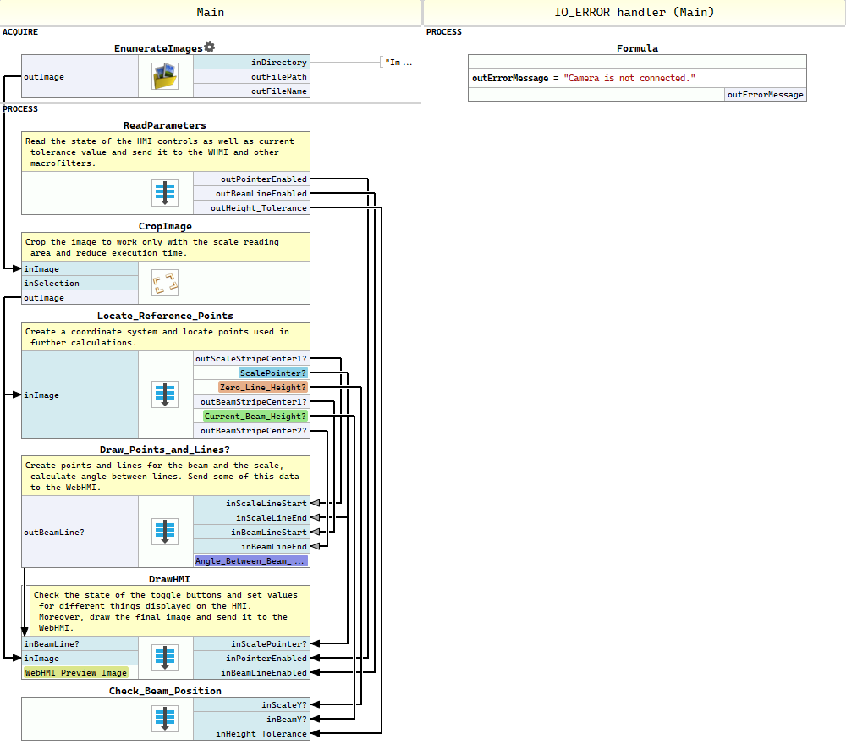Open the Draw_Points_and_Lines macrofilter icon
This screenshot has width=846, height=745.
pyautogui.click(x=165, y=532)
